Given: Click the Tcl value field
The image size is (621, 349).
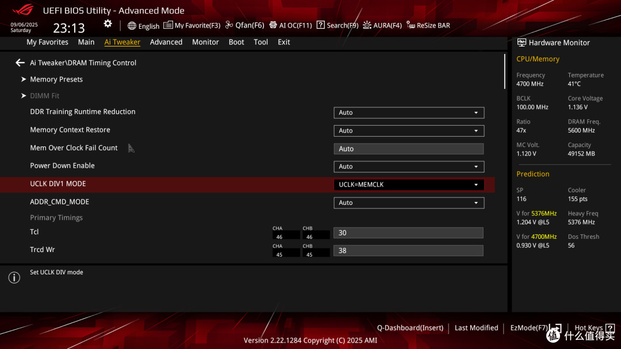Looking at the screenshot, I should click(x=408, y=233).
